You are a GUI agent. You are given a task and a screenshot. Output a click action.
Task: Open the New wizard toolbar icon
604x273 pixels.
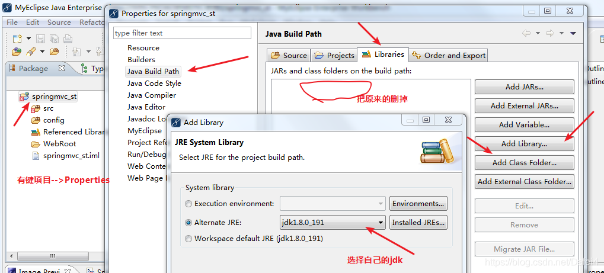pos(17,38)
